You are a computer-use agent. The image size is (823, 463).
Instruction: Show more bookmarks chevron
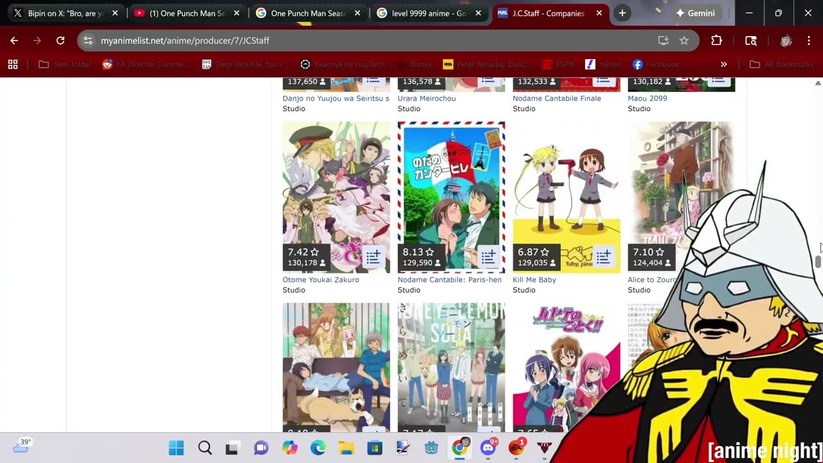coord(723,64)
